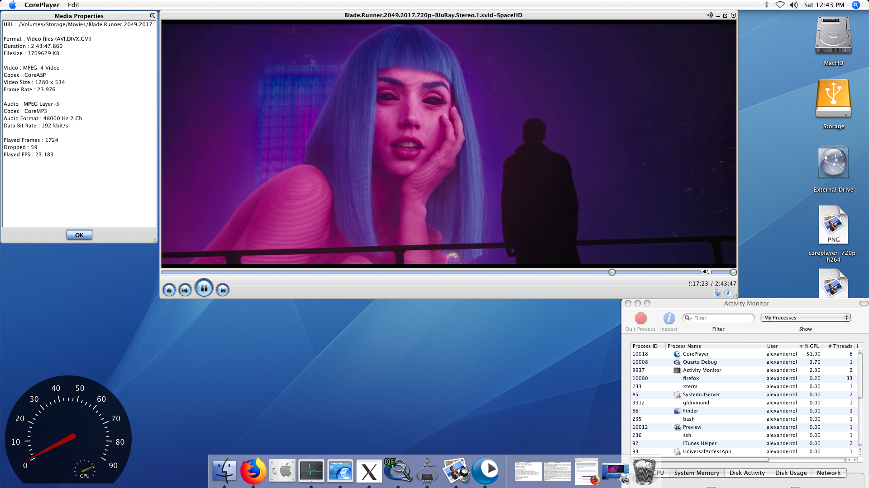Select the iTunes Helper process row

click(x=743, y=443)
